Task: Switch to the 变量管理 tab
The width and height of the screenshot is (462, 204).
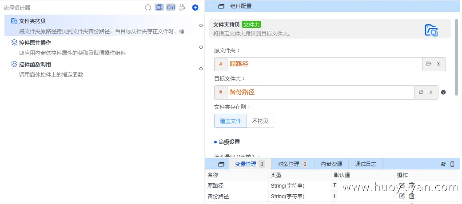Action: [x=250, y=164]
